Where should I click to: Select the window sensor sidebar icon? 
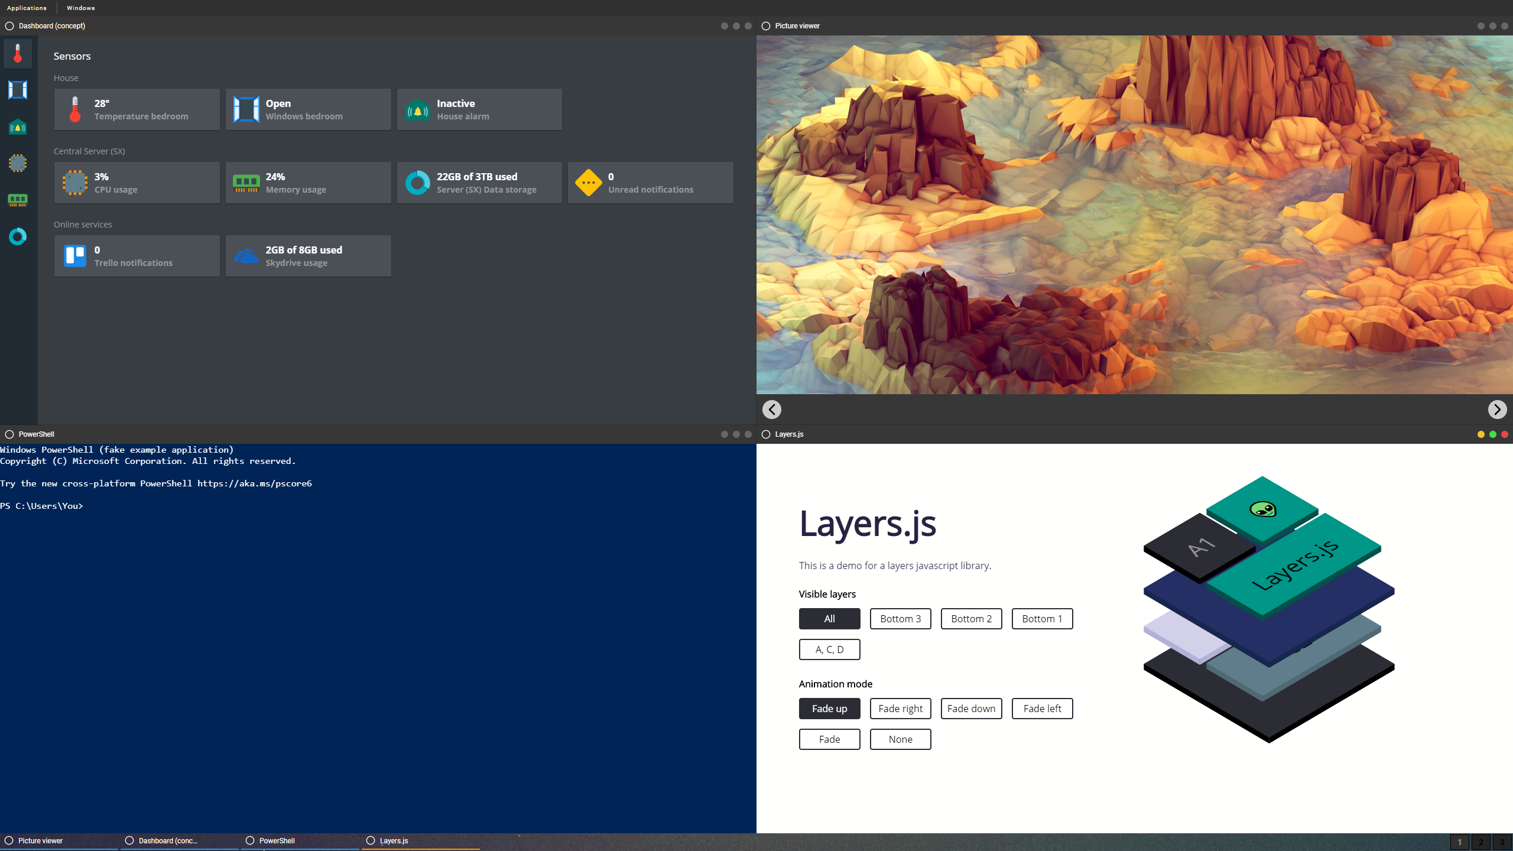(18, 90)
